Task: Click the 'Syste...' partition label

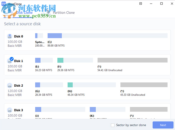Action: [40, 42]
